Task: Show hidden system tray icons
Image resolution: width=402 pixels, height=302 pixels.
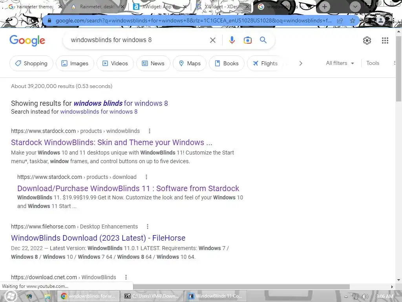Action: (346, 296)
